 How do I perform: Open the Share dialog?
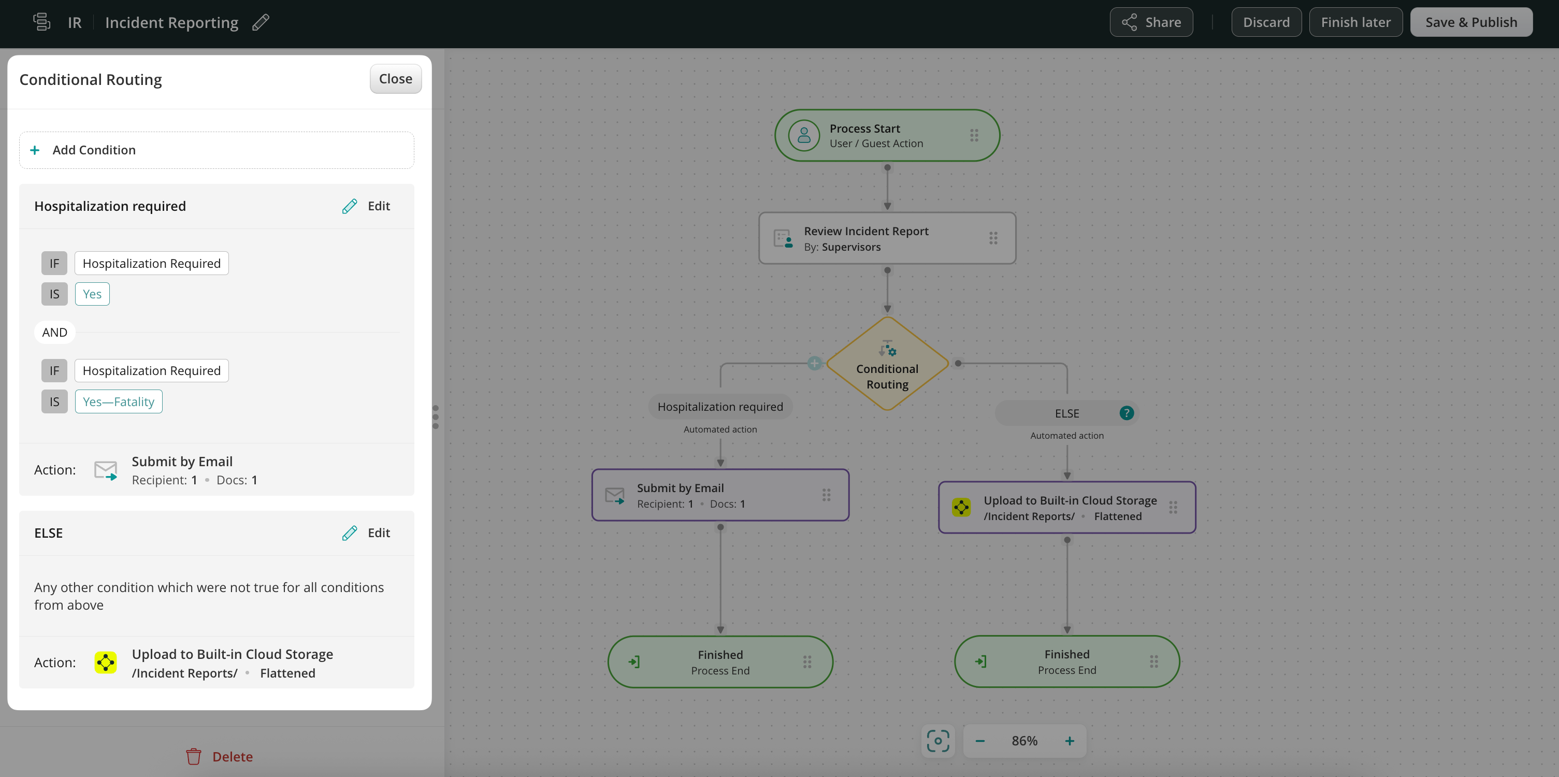click(x=1151, y=22)
